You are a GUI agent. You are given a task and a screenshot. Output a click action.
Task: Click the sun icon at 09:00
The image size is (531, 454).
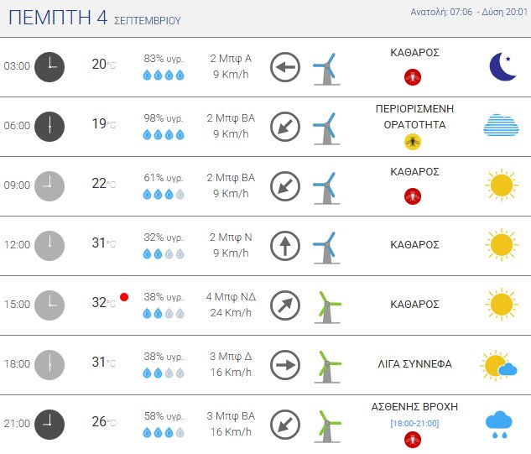[x=501, y=185]
